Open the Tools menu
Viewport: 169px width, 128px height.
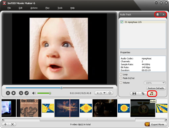click(x=60, y=8)
